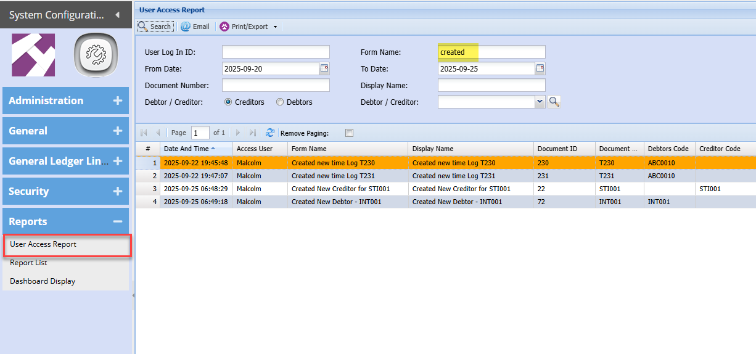Click the system configuration gear icon
756x354 pixels.
[x=96, y=55]
